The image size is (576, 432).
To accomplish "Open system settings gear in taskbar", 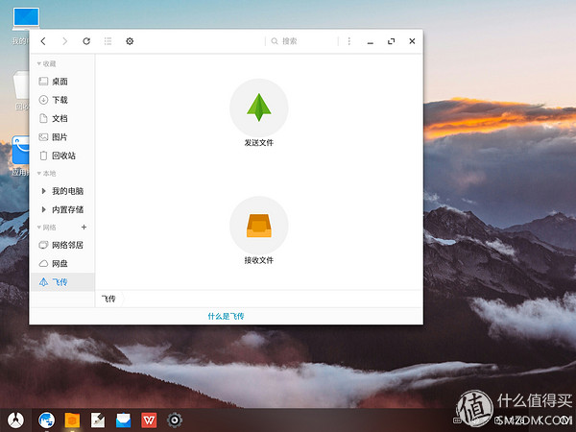I will point(175,420).
